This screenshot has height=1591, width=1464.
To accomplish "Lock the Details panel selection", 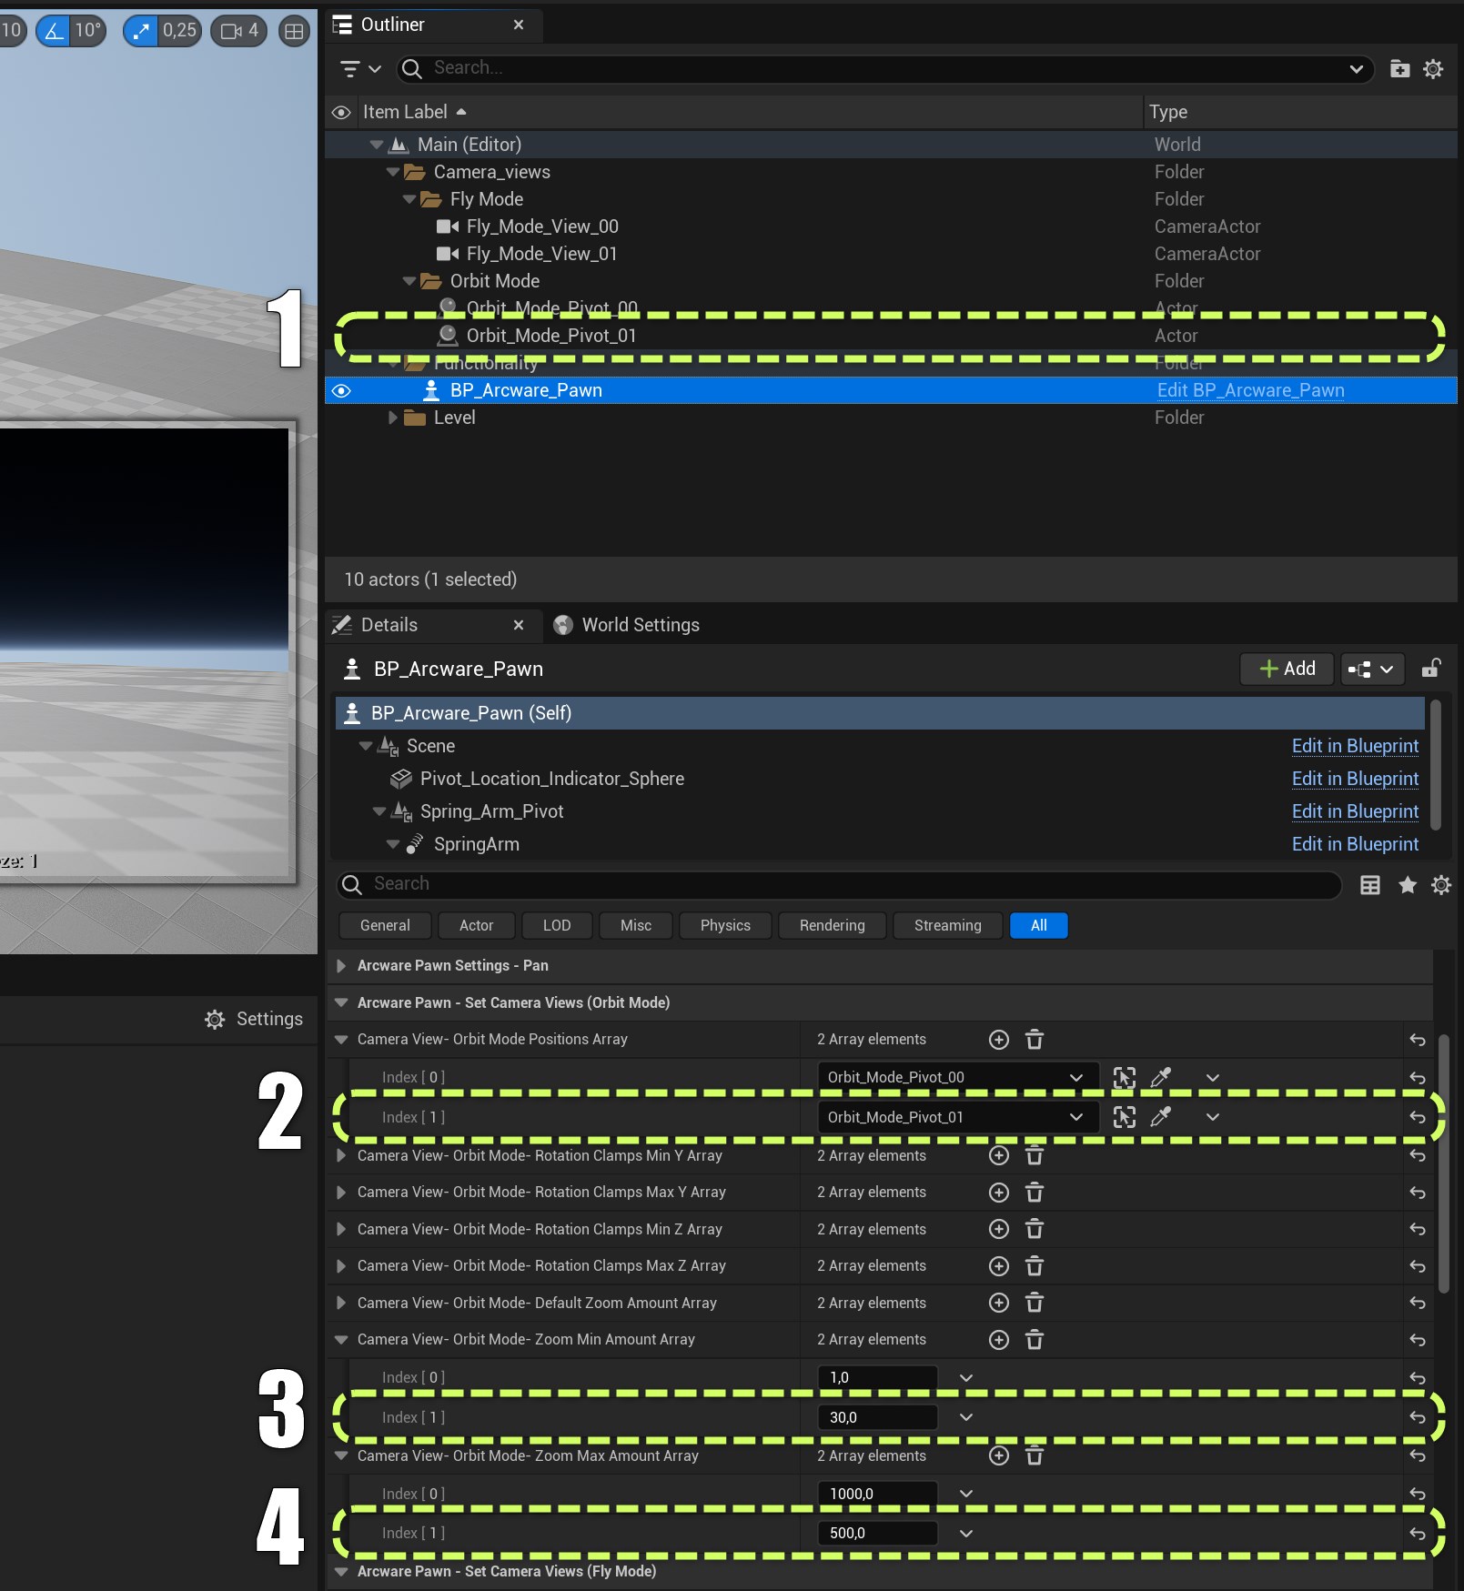I will (1430, 669).
